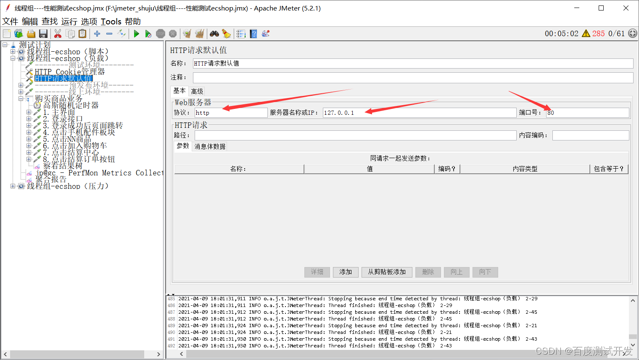Viewport: 639px width, 360px height.
Task: Click the plugins manager feather icon
Action: pyautogui.click(x=265, y=34)
